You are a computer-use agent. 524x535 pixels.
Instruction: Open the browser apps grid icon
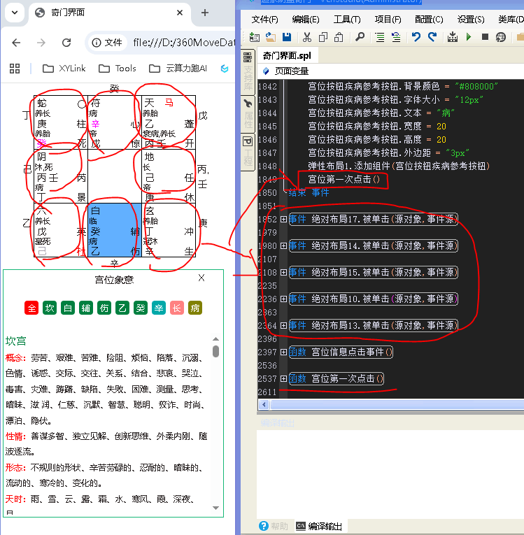[x=15, y=69]
